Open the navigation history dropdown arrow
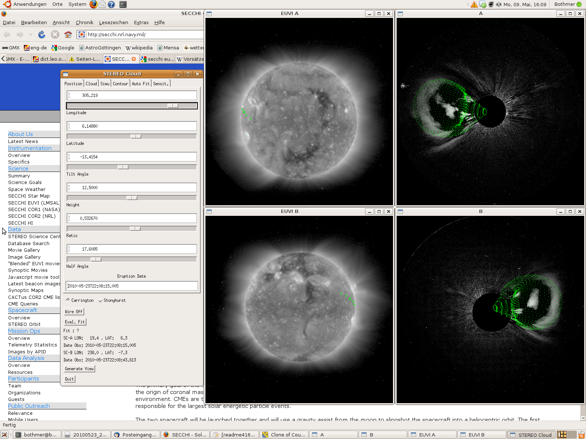586x439 pixels. (30, 34)
